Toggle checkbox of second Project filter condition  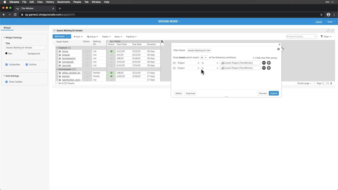[x=174, y=68]
